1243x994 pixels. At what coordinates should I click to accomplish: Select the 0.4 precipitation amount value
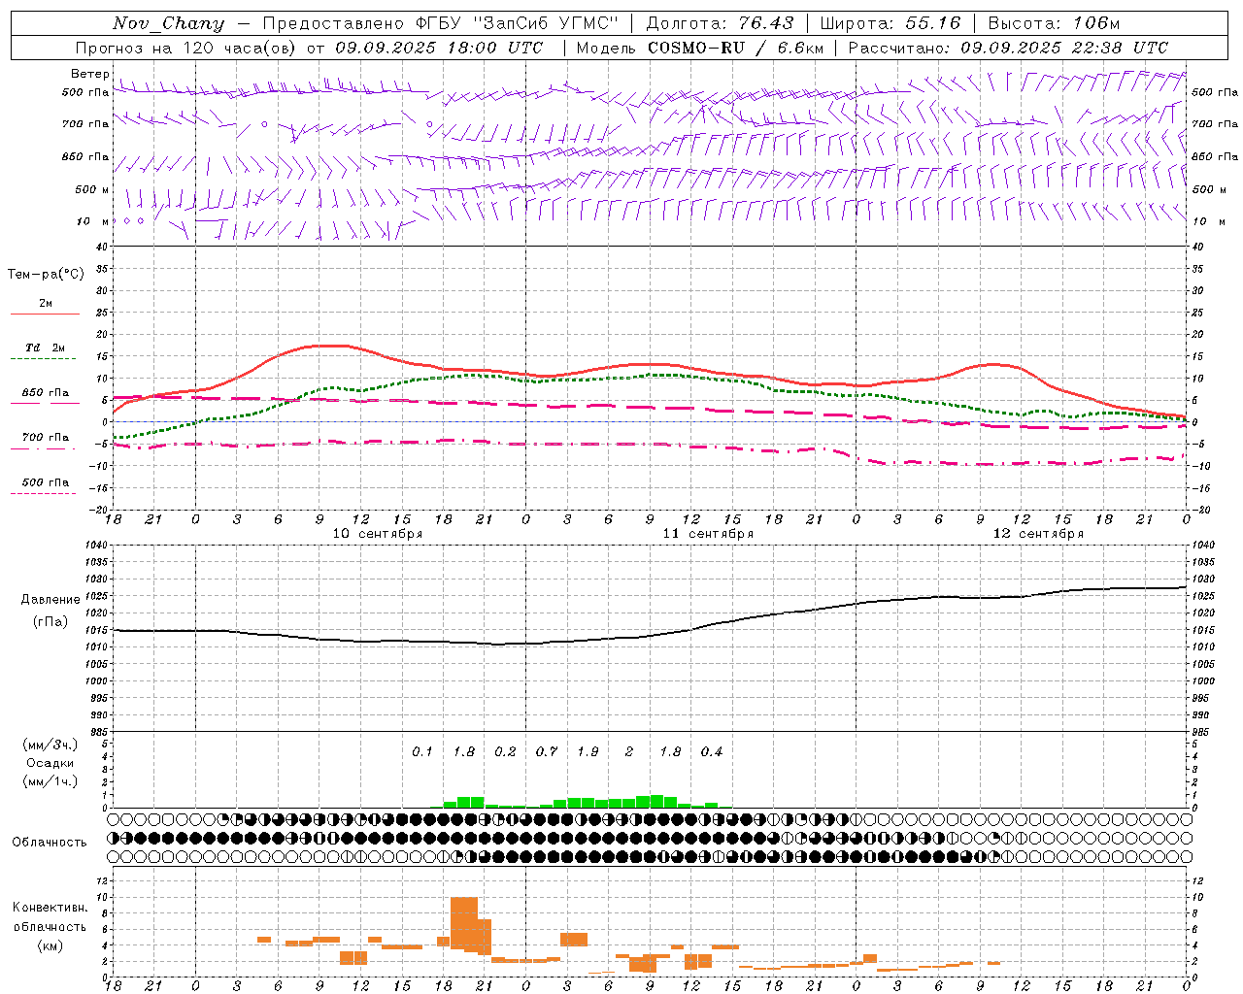(712, 751)
